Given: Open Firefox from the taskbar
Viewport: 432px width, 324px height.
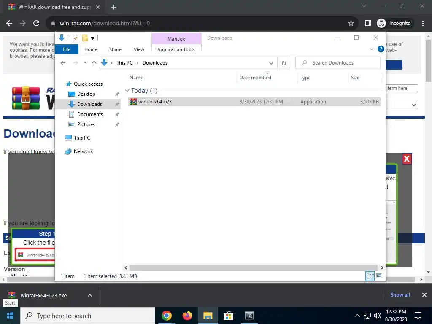Looking at the screenshot, I should 187,316.
